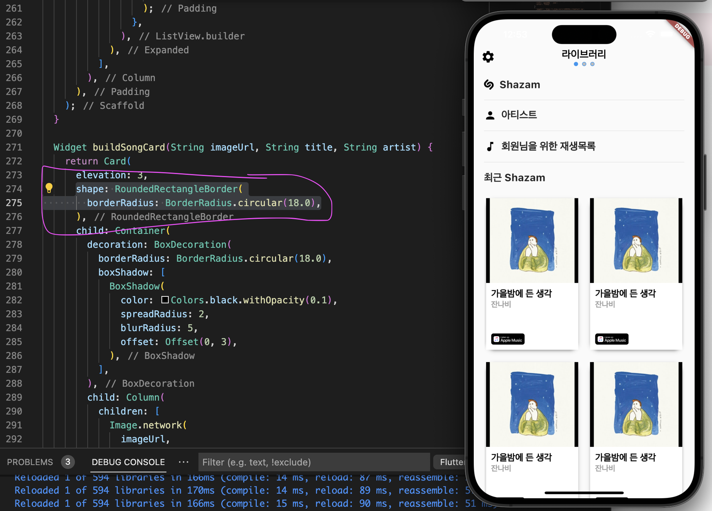Select the middle page indicator dot
712x511 pixels.
point(584,64)
